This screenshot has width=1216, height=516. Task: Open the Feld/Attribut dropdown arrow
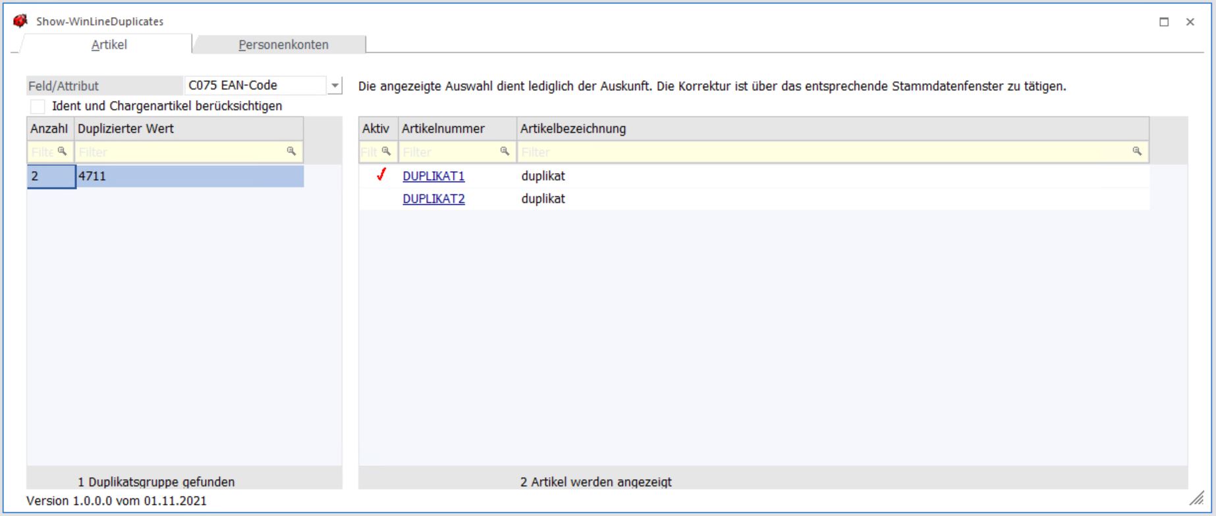click(335, 86)
